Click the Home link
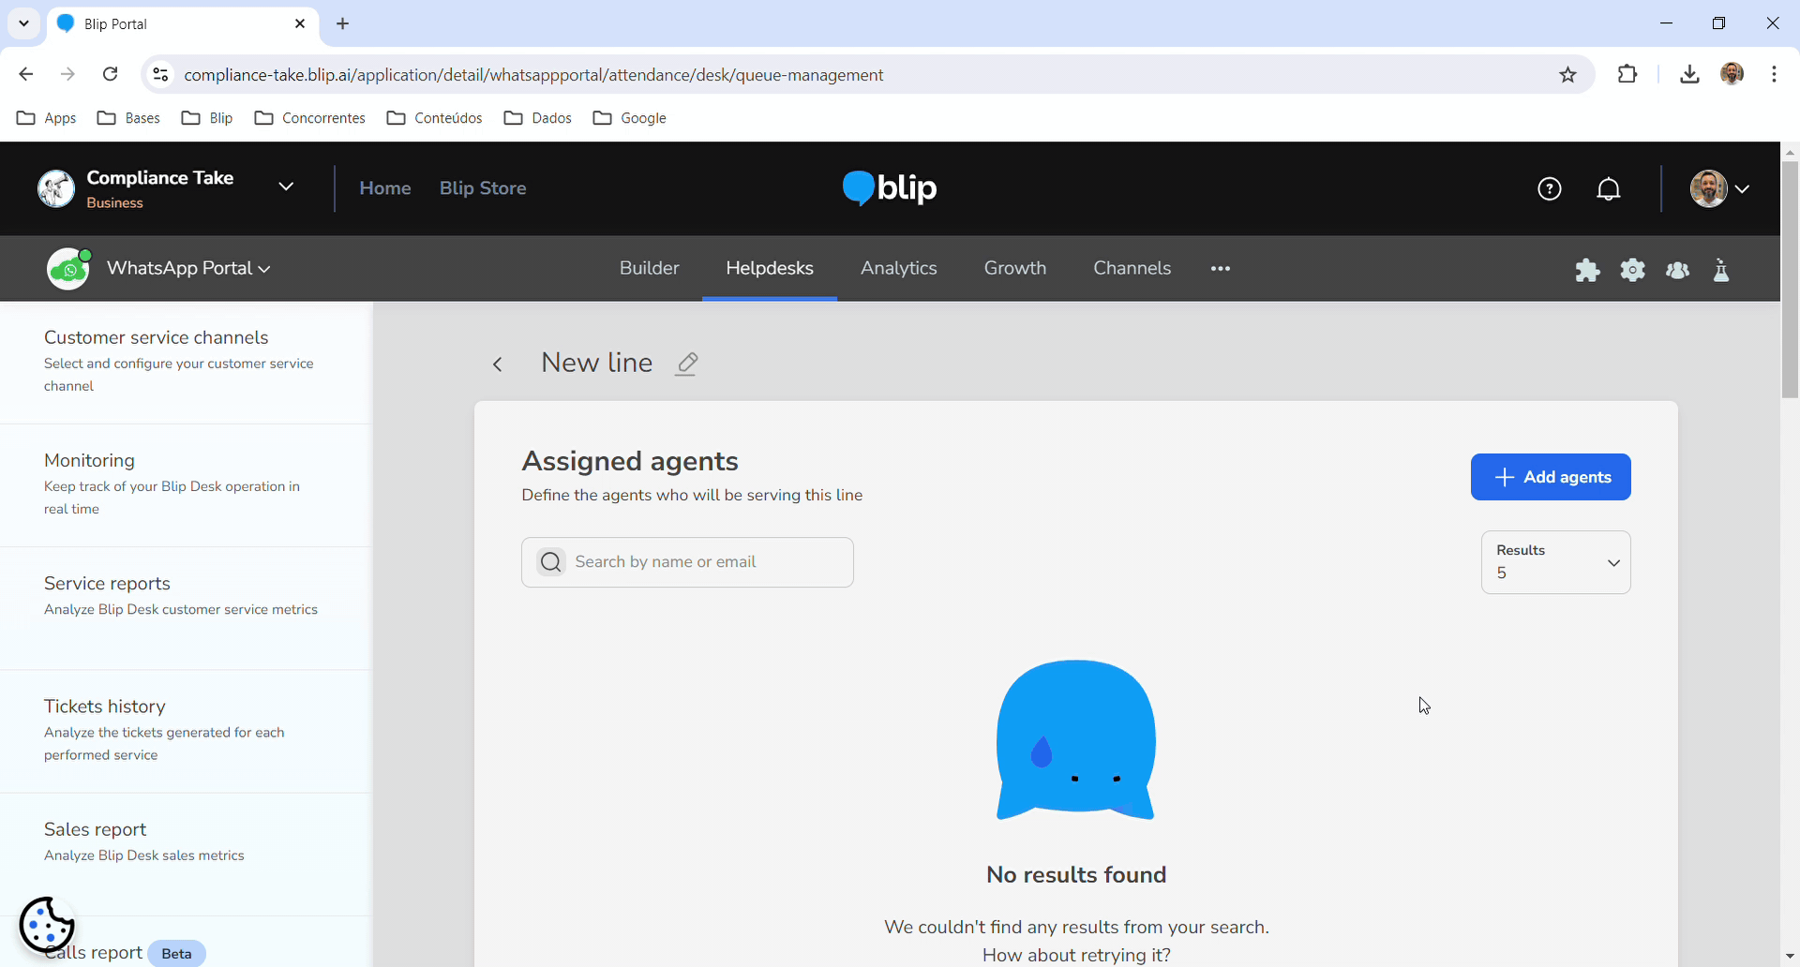This screenshot has width=1800, height=967. click(x=385, y=188)
